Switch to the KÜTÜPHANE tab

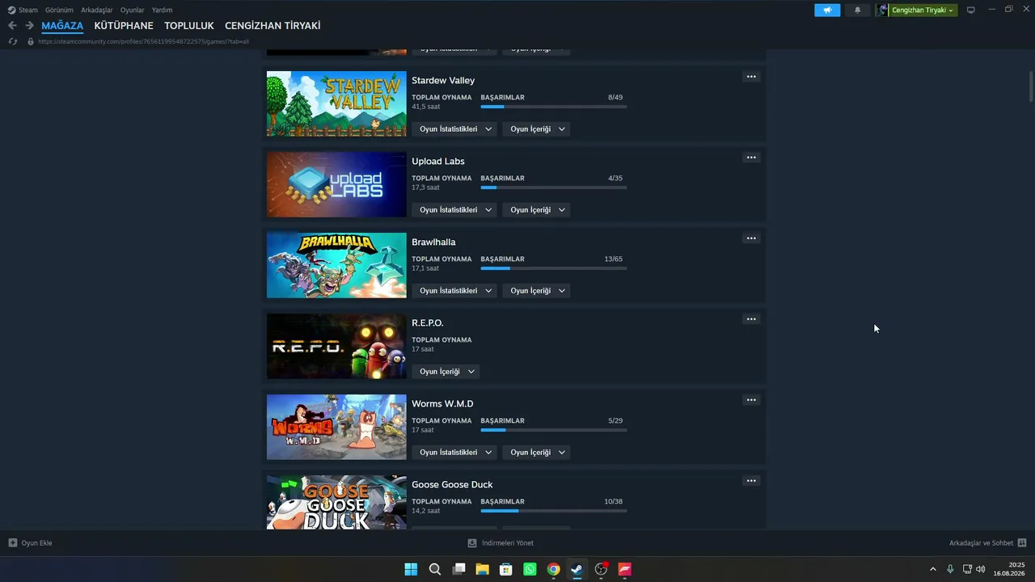pyautogui.click(x=124, y=26)
